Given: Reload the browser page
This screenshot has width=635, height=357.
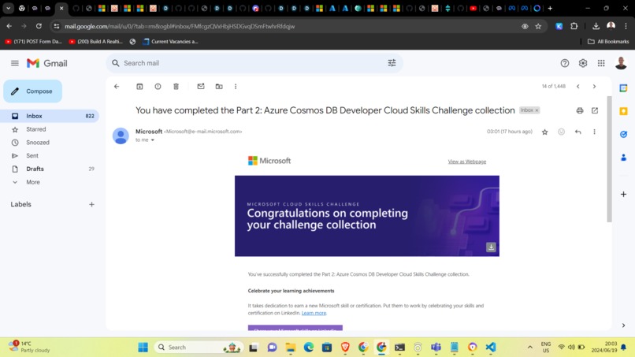Looking at the screenshot, I should 39,26.
